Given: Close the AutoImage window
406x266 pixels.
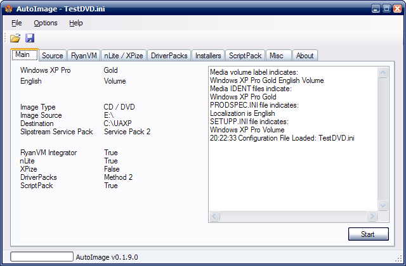Looking at the screenshot, I should tap(398, 8).
